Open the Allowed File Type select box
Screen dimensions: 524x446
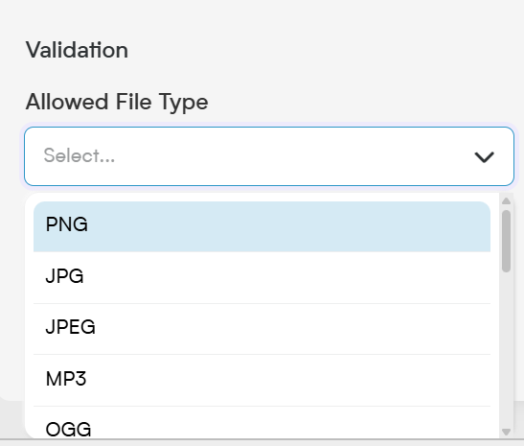(x=269, y=156)
